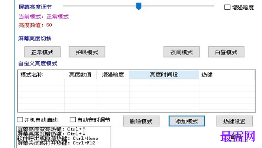Select the 亮度时间段 column header
This screenshot has width=262, height=148.
click(x=164, y=75)
